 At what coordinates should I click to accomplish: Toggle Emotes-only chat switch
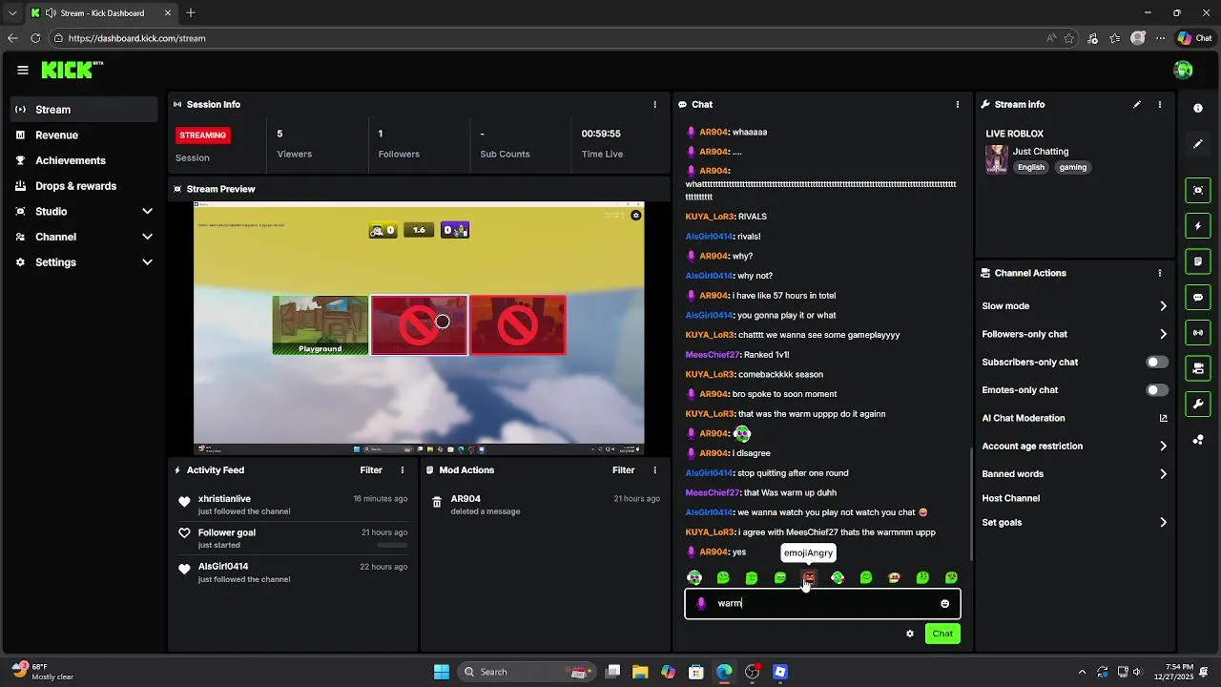pyautogui.click(x=1157, y=390)
